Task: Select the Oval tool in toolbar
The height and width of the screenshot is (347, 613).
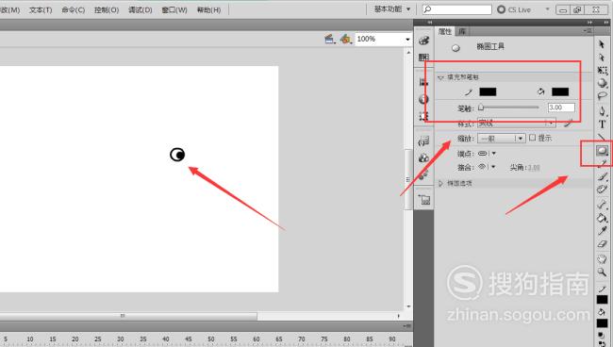Action: (x=602, y=151)
